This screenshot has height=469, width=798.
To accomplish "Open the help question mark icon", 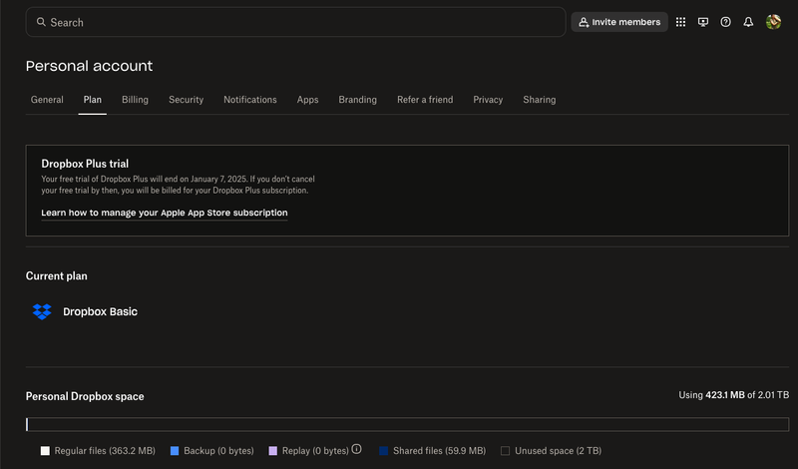I will pos(725,22).
